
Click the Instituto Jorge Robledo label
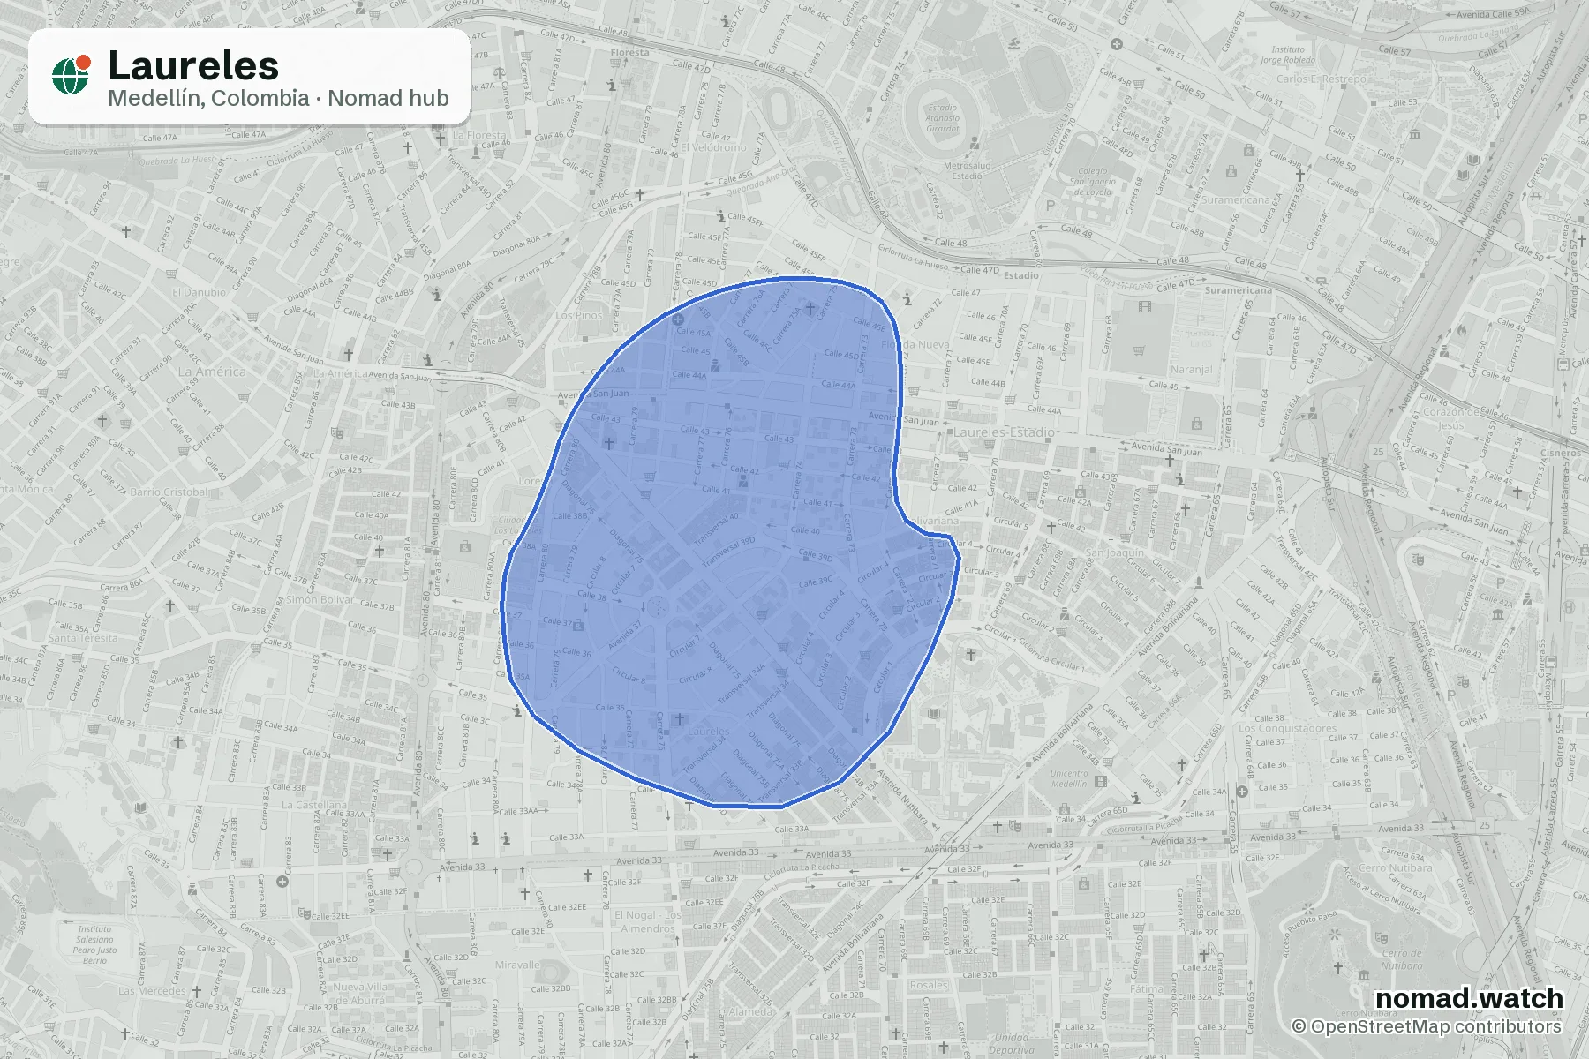(x=1287, y=55)
